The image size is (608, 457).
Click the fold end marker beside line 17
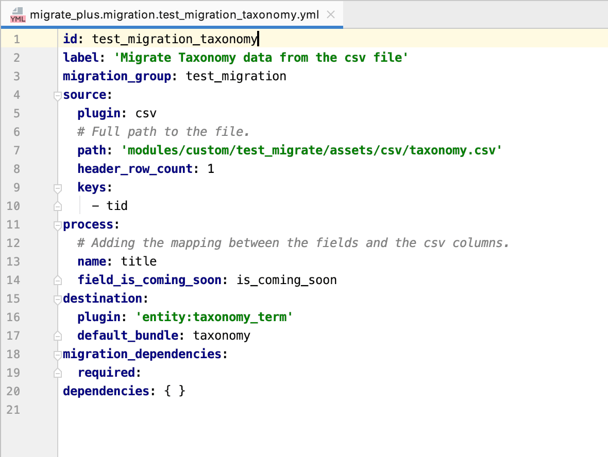57,335
